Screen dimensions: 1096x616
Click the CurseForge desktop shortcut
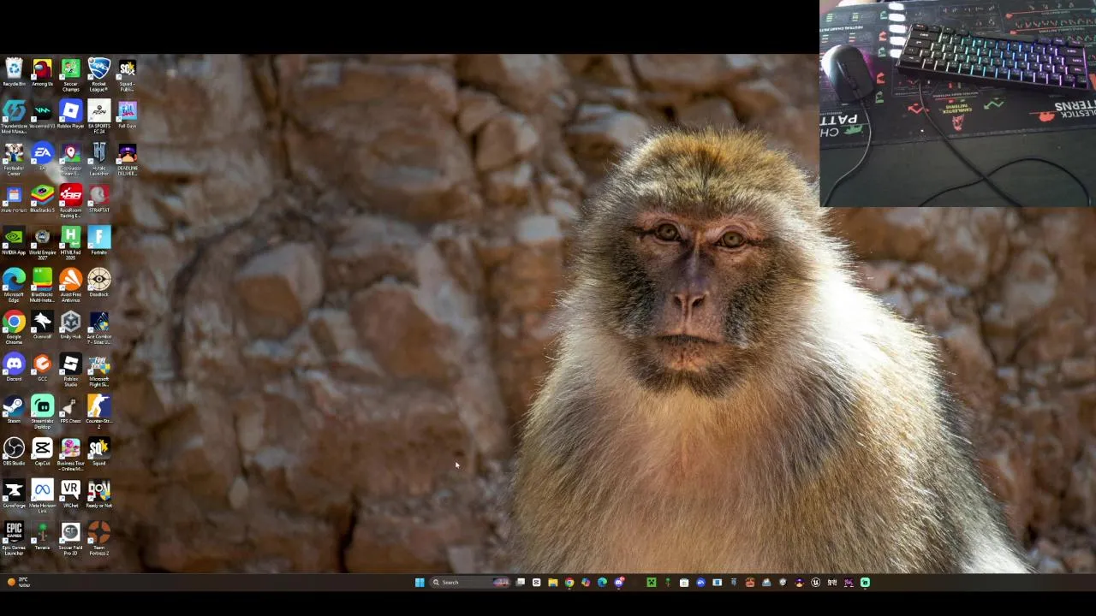[14, 492]
